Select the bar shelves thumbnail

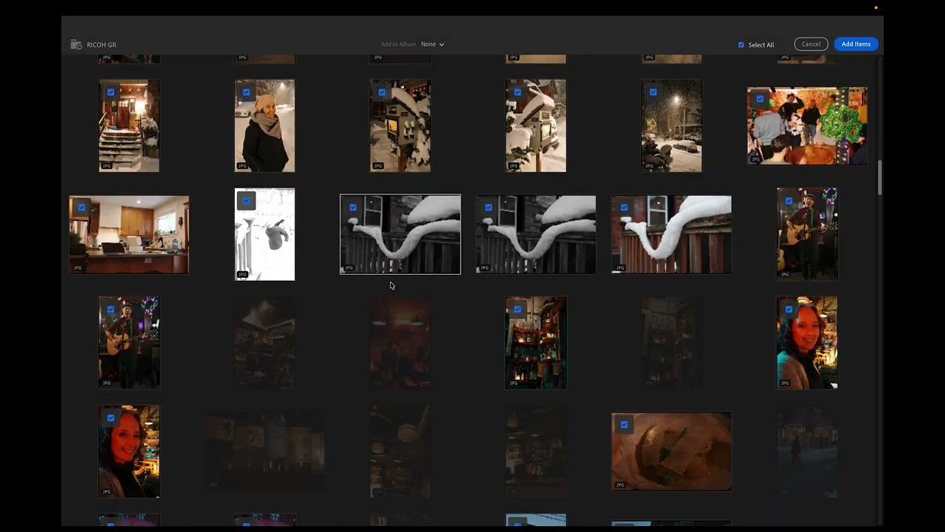(x=536, y=343)
